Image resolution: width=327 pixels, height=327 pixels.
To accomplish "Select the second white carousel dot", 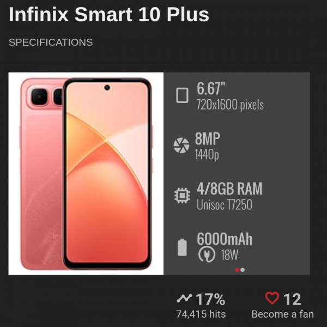I will pyautogui.click(x=243, y=270).
